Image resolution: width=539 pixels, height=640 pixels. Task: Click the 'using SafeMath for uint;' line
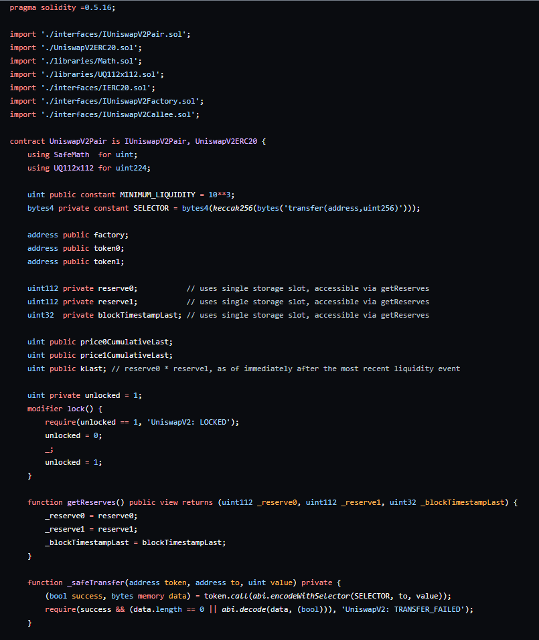coord(82,154)
